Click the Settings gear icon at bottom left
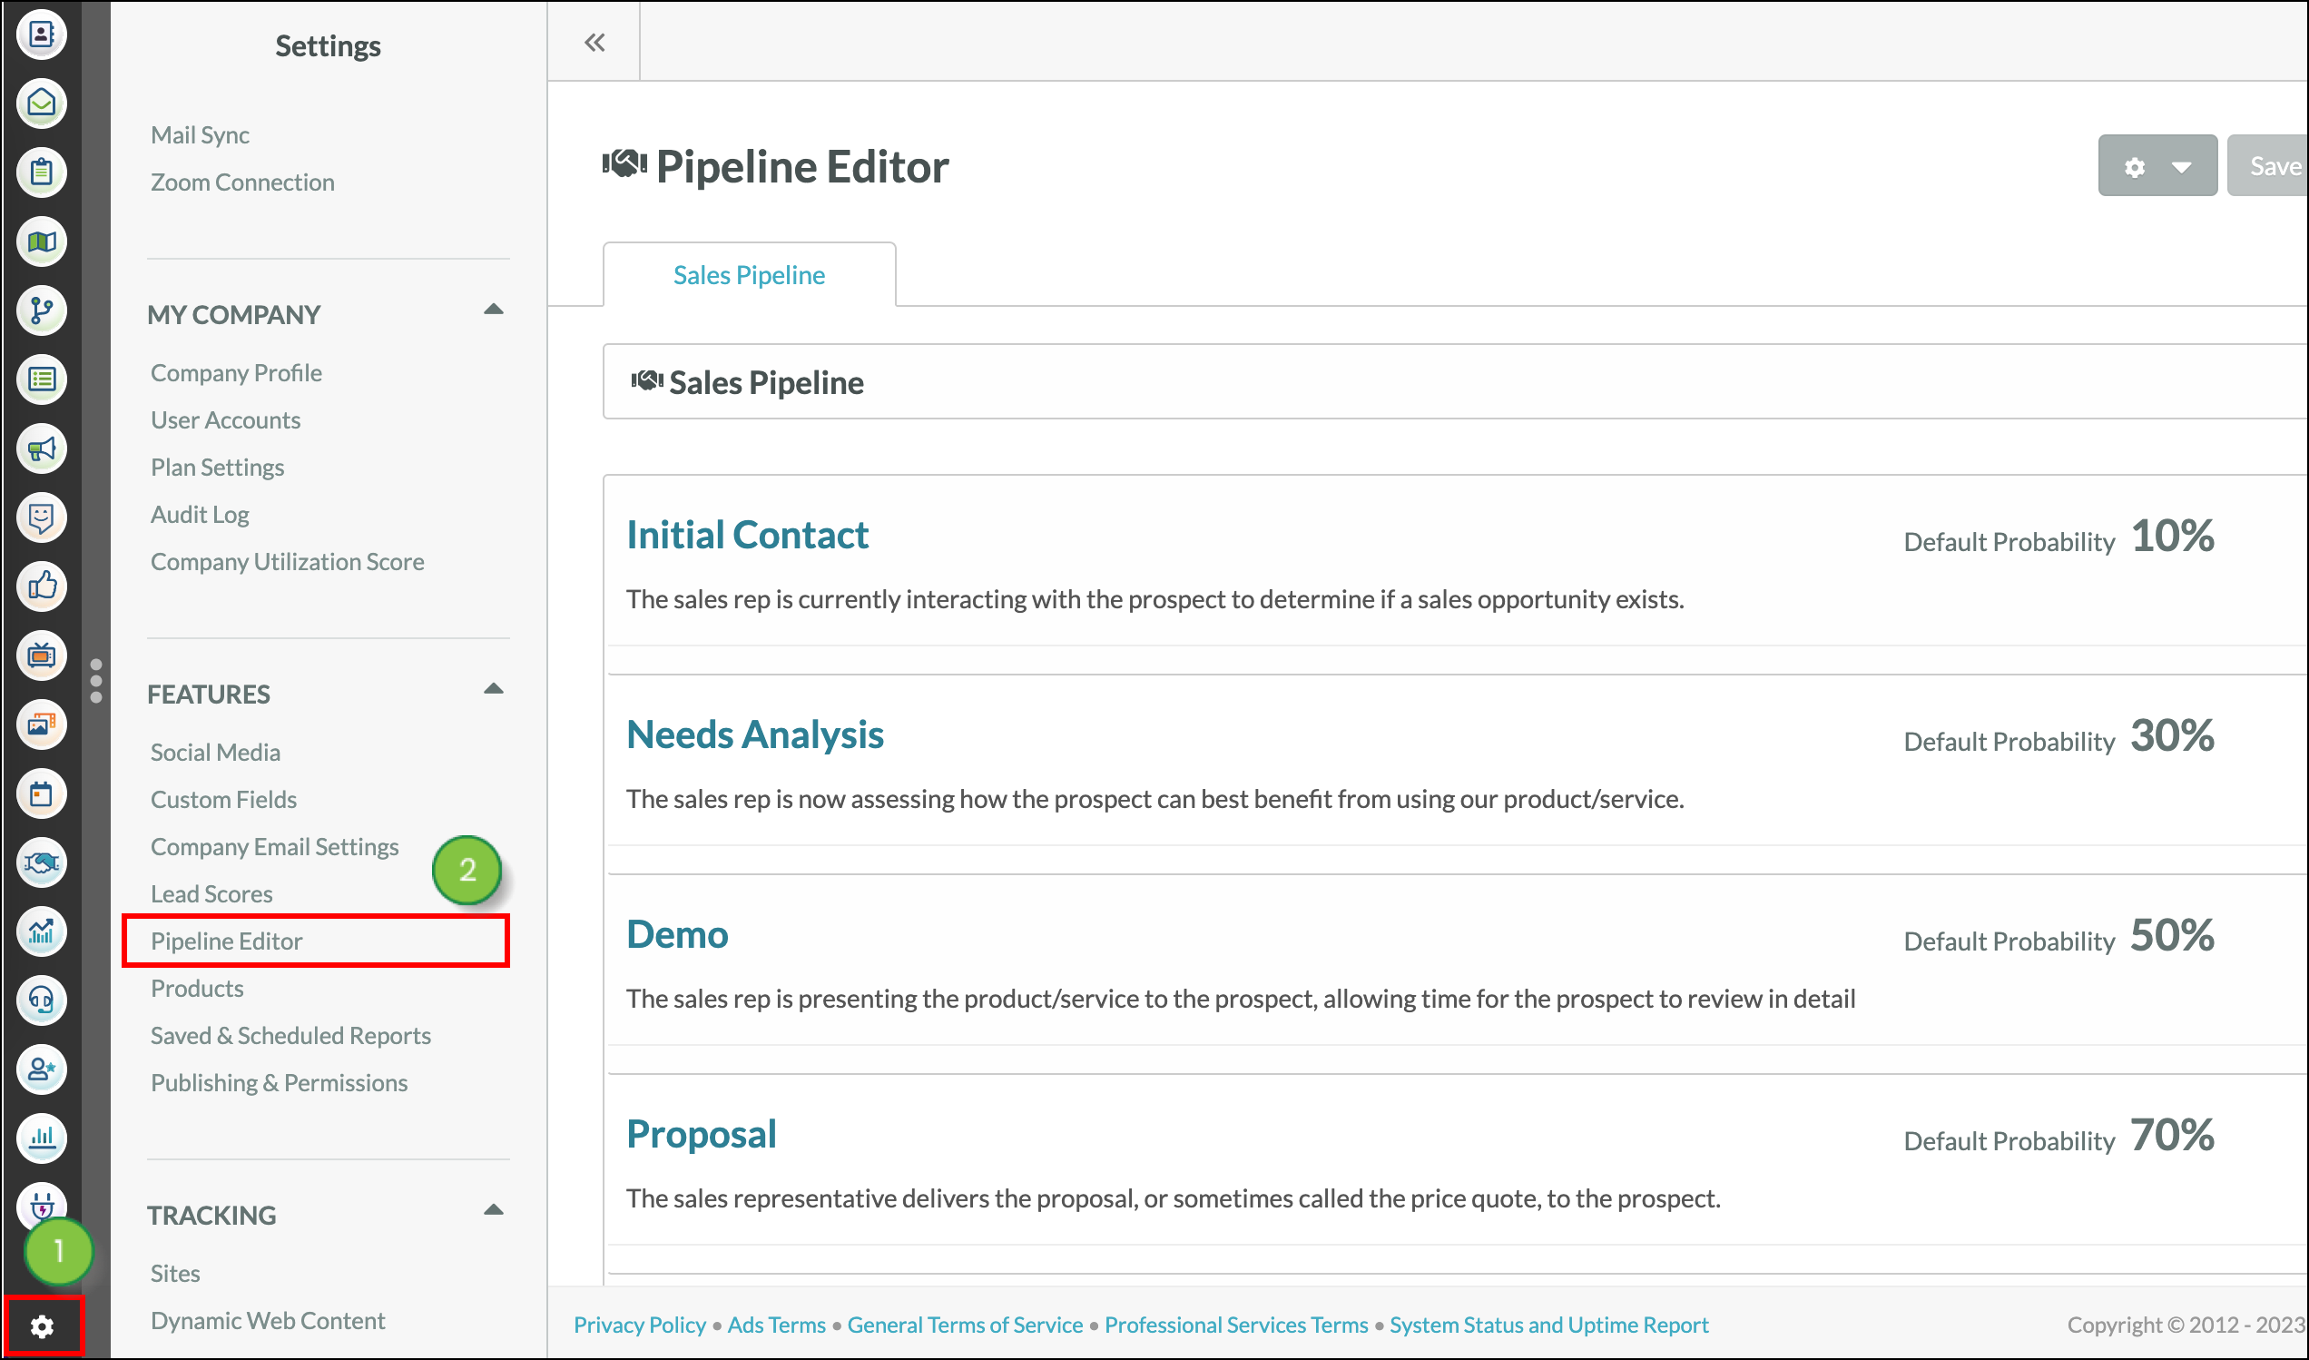 42,1323
